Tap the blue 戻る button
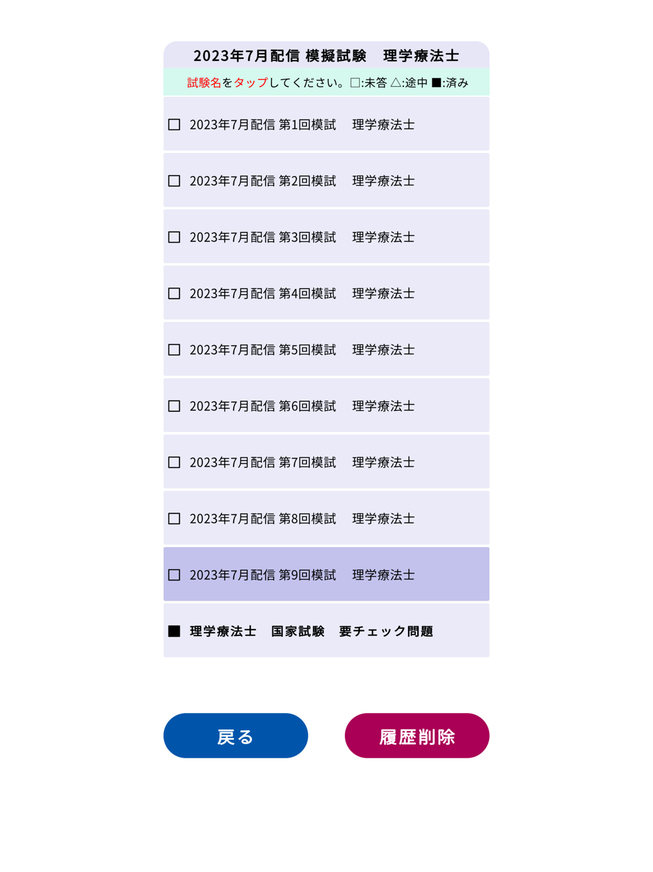The height and width of the screenshot is (872, 653). (236, 735)
